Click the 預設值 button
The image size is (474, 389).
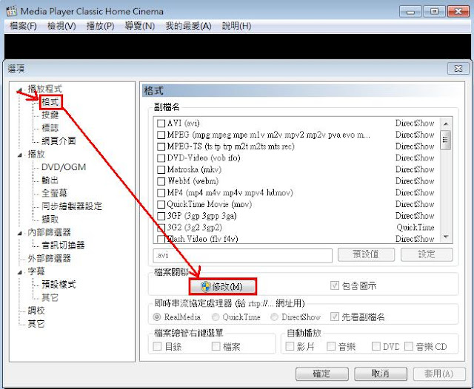[x=366, y=254]
